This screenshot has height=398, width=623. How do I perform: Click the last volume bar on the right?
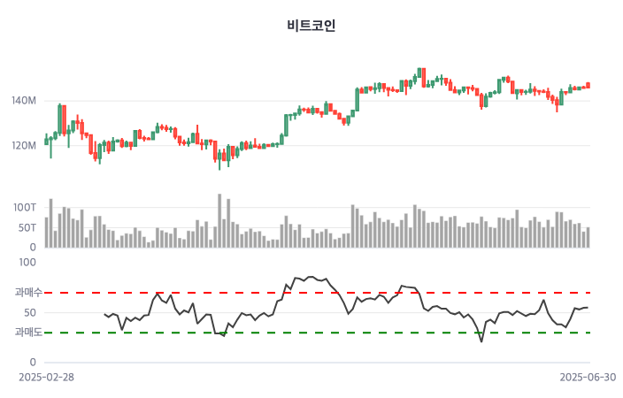588,237
